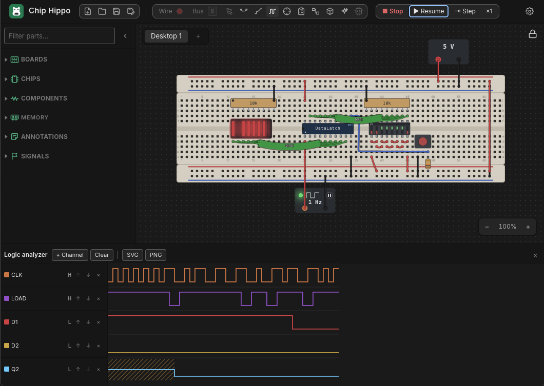Click the Filter parts search field

pyautogui.click(x=60, y=36)
